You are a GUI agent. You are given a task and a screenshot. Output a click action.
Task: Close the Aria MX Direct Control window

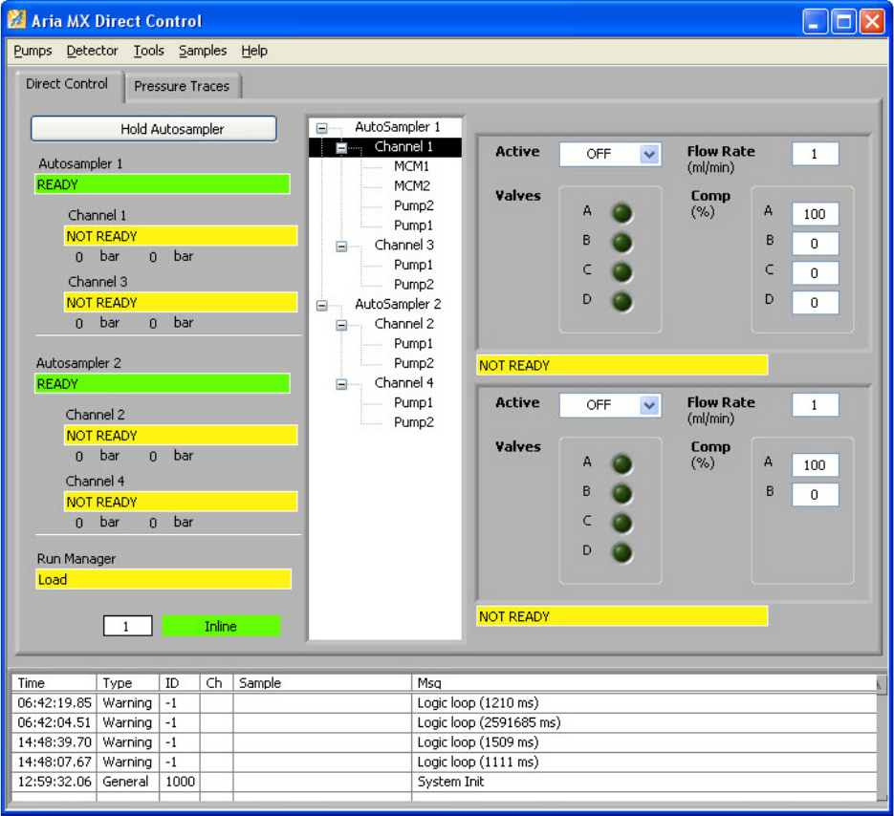(x=872, y=22)
